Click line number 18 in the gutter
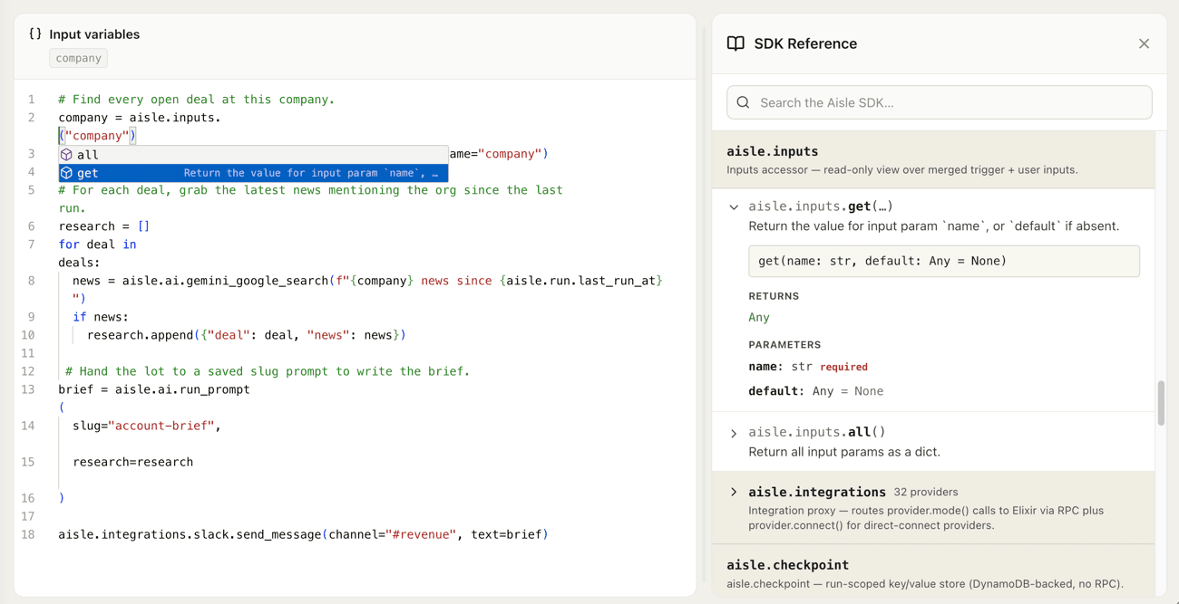The height and width of the screenshot is (604, 1179). coord(28,534)
